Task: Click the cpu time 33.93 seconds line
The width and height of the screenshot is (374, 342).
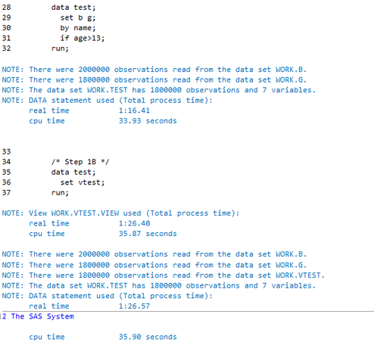Action: (x=103, y=121)
